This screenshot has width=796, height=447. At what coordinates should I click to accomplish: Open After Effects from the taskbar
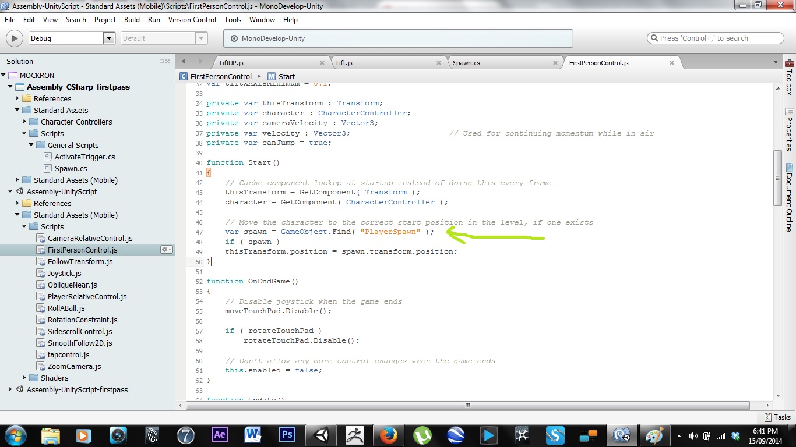tap(219, 435)
